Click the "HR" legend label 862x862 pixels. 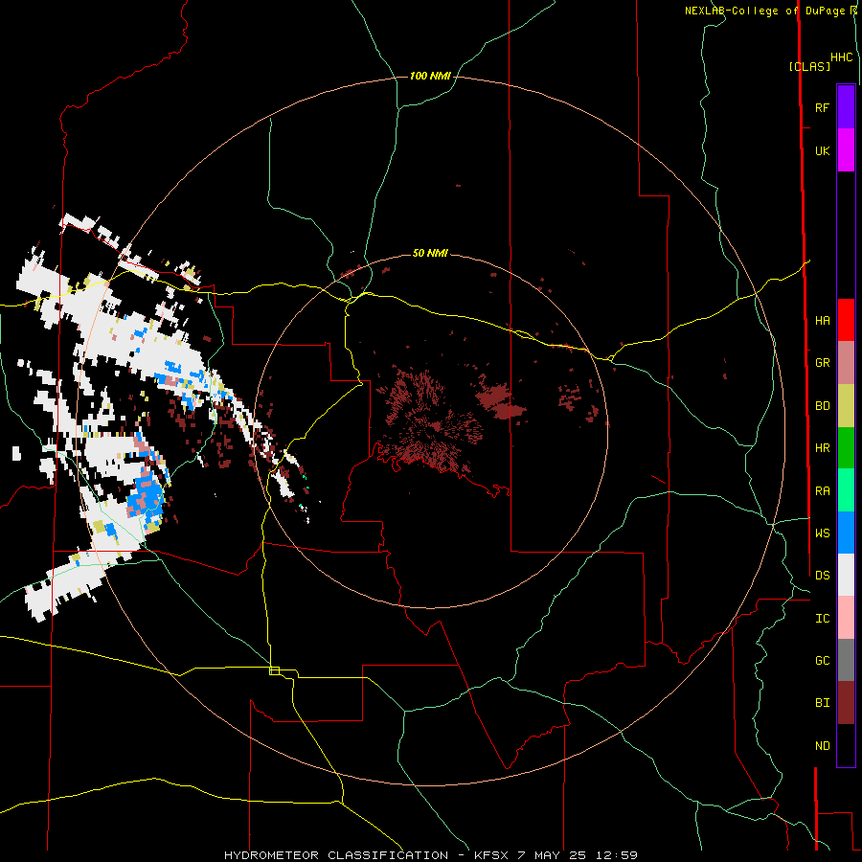coord(822,448)
